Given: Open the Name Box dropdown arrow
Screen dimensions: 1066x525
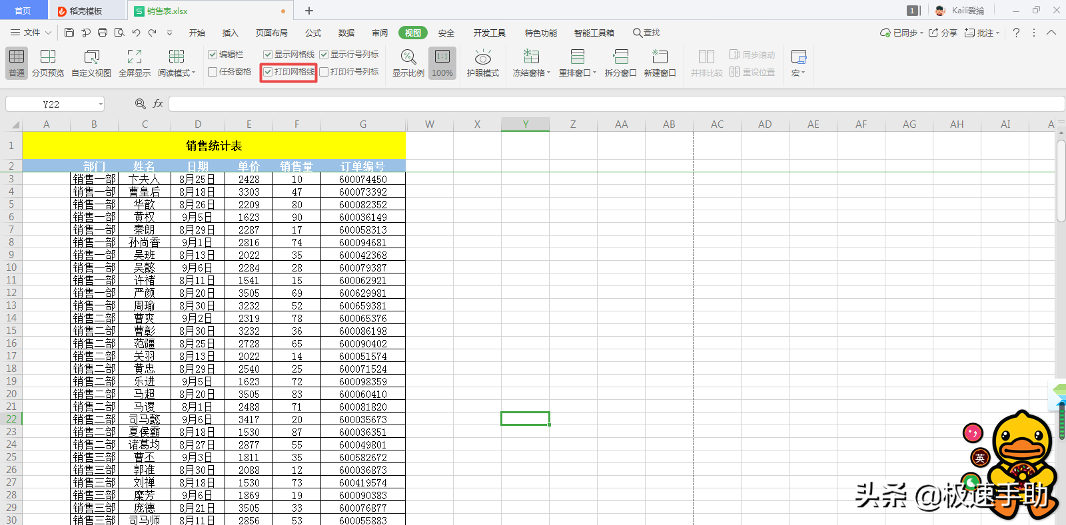Looking at the screenshot, I should coord(101,104).
